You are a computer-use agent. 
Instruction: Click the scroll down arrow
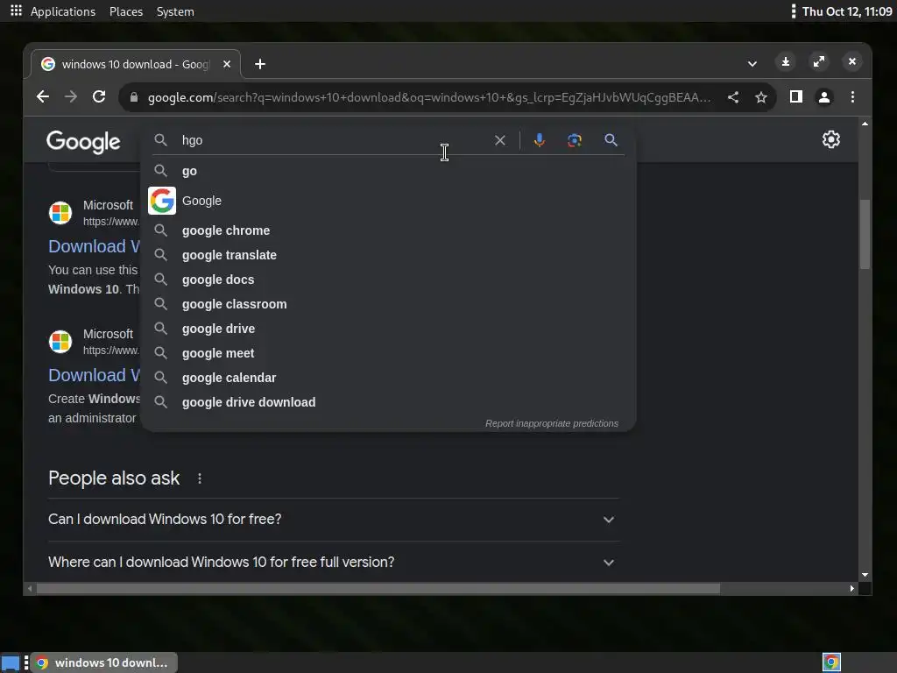click(865, 575)
